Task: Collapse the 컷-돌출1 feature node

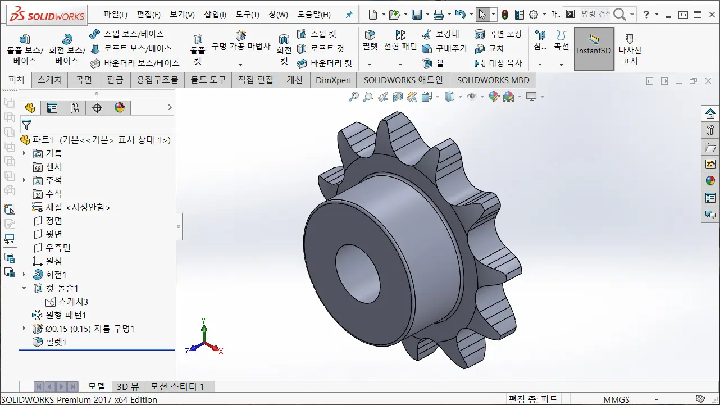Action: point(24,288)
